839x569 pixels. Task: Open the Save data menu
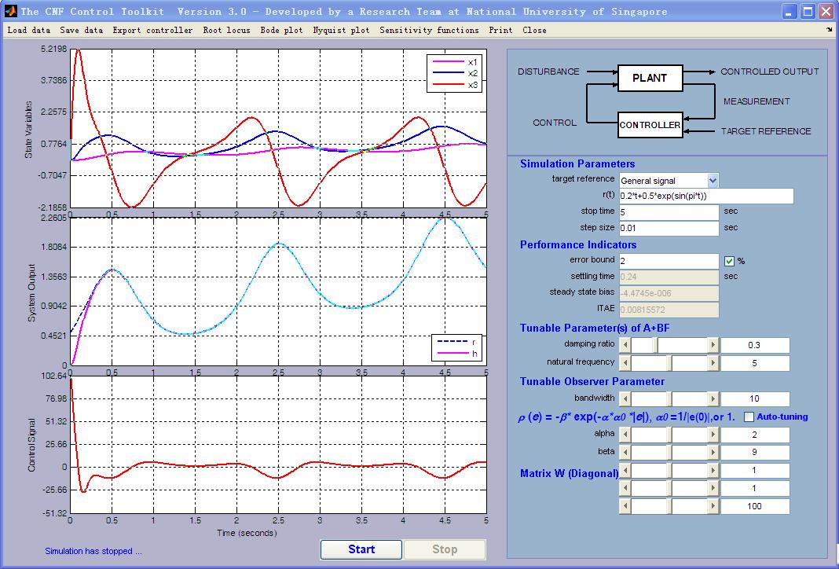tap(82, 31)
